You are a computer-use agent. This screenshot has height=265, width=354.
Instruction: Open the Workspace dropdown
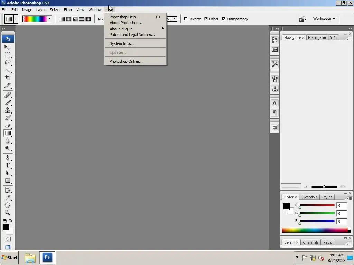click(x=324, y=19)
